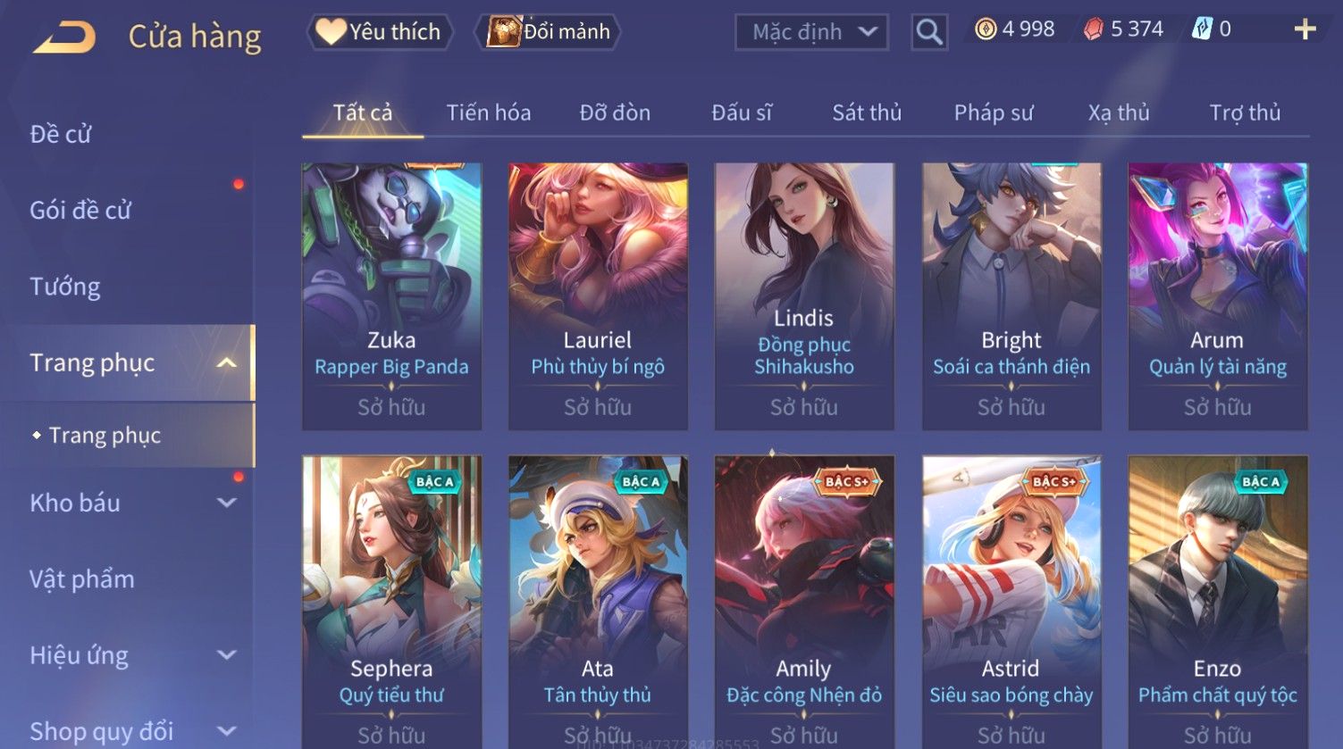This screenshot has width=1343, height=749.
Task: Switch to the Pháp sư tab
Action: click(x=994, y=112)
